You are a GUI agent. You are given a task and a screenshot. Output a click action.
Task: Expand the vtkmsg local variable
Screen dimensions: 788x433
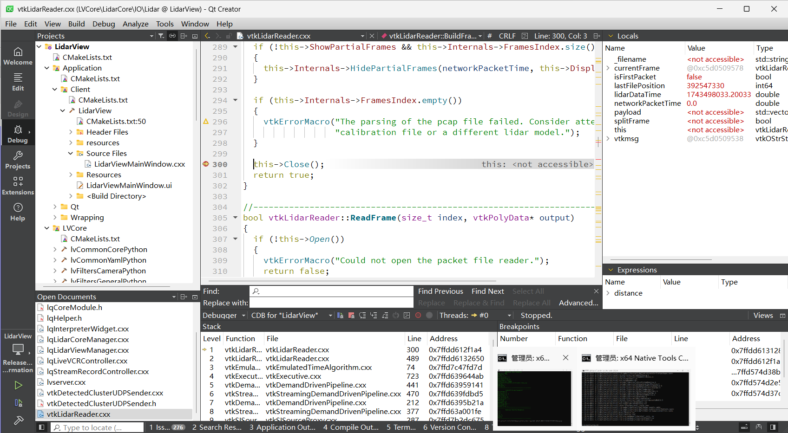click(608, 138)
